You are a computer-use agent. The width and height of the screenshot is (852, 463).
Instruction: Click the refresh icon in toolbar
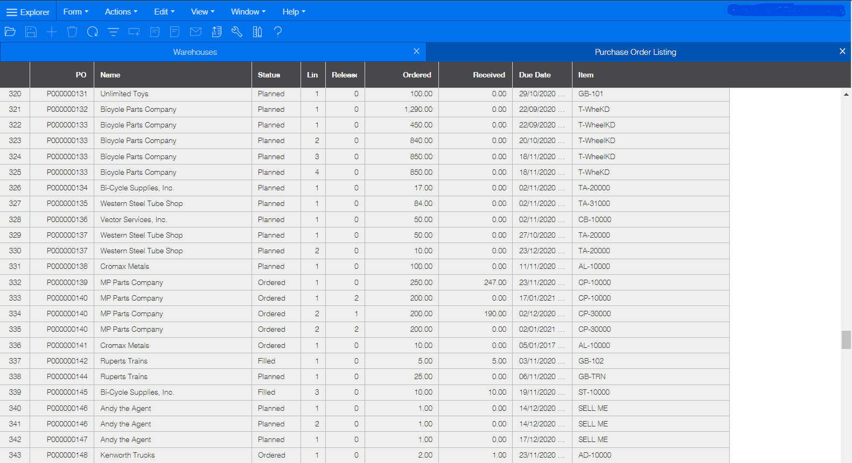point(93,32)
